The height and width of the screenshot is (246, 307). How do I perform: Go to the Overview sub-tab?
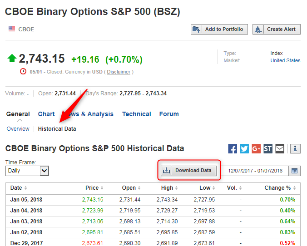[18, 129]
